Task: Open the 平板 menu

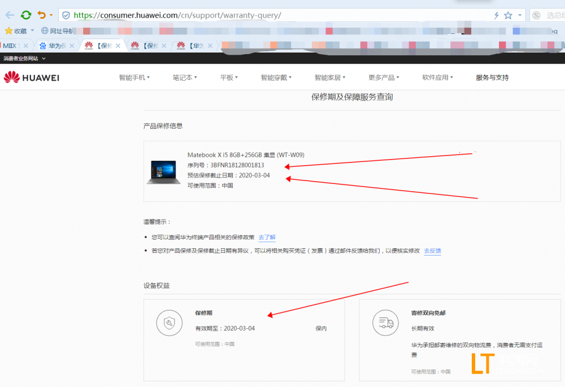Action: (x=229, y=77)
